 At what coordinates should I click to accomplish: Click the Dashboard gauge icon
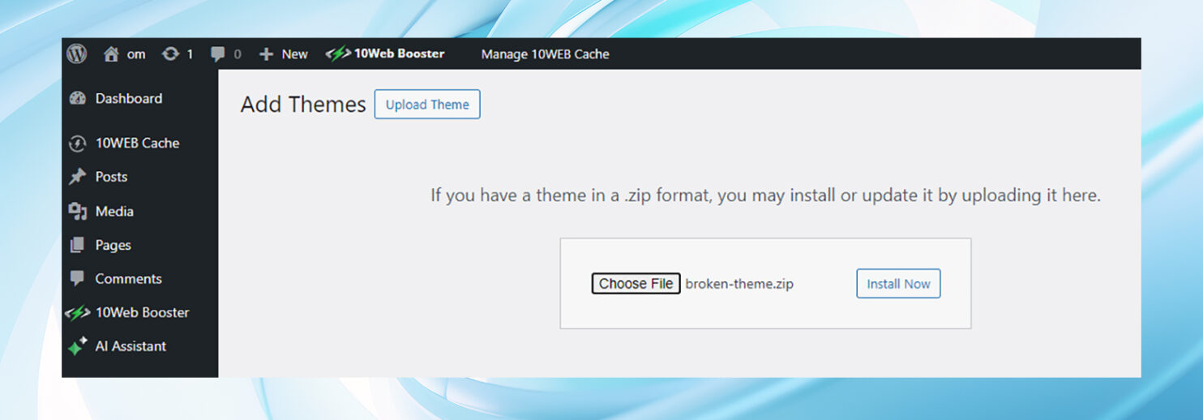point(78,98)
